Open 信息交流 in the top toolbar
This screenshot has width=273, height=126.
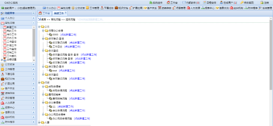coord(222,8)
